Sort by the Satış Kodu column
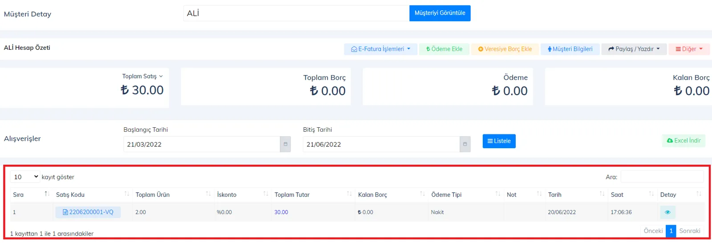This screenshot has width=712, height=243. point(93,194)
